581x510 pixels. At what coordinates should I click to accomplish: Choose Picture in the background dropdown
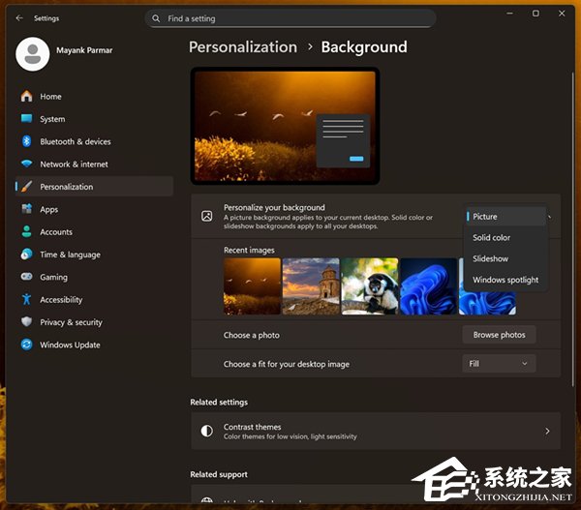[505, 217]
